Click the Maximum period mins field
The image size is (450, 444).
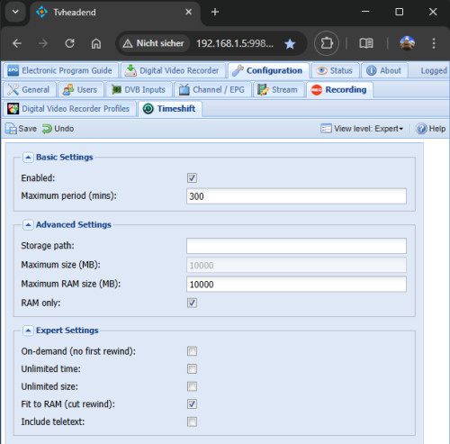tap(296, 196)
